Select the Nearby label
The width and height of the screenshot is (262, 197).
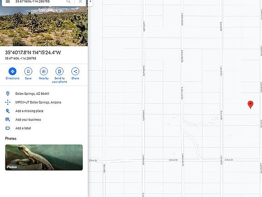pyautogui.click(x=44, y=78)
